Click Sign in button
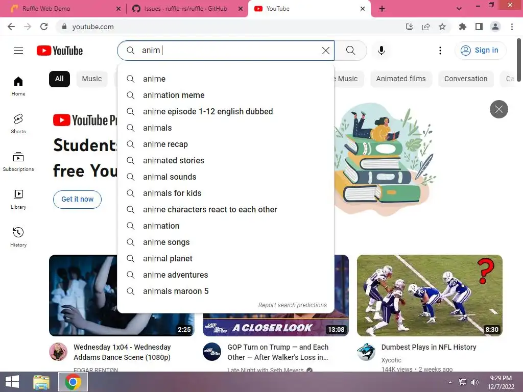 480,51
